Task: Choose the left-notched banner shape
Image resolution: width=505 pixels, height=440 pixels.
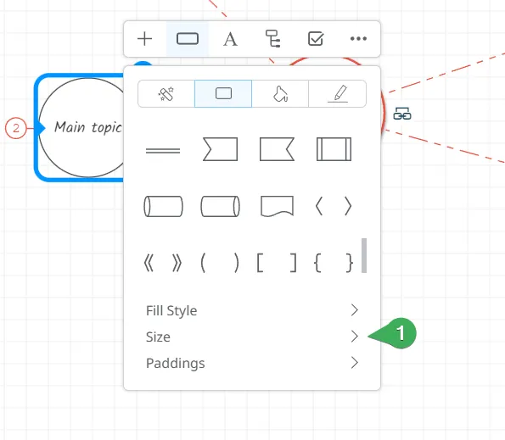Action: point(221,149)
